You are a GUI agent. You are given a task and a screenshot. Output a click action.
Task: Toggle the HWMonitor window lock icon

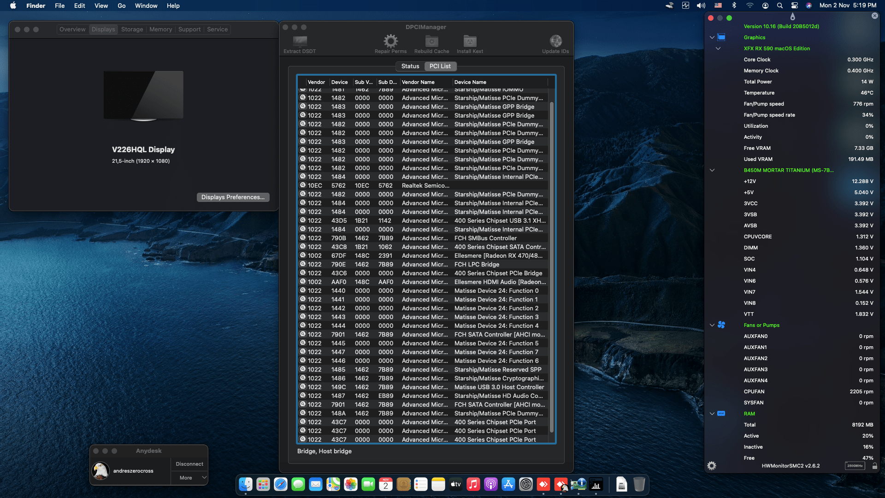tap(874, 466)
